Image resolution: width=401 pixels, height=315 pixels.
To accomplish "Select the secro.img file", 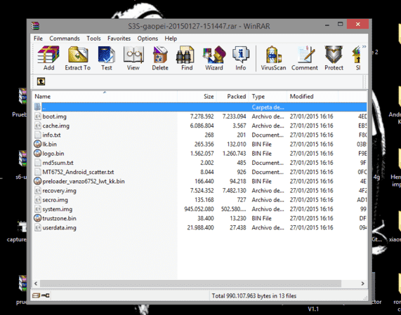I will tap(200, 200).
